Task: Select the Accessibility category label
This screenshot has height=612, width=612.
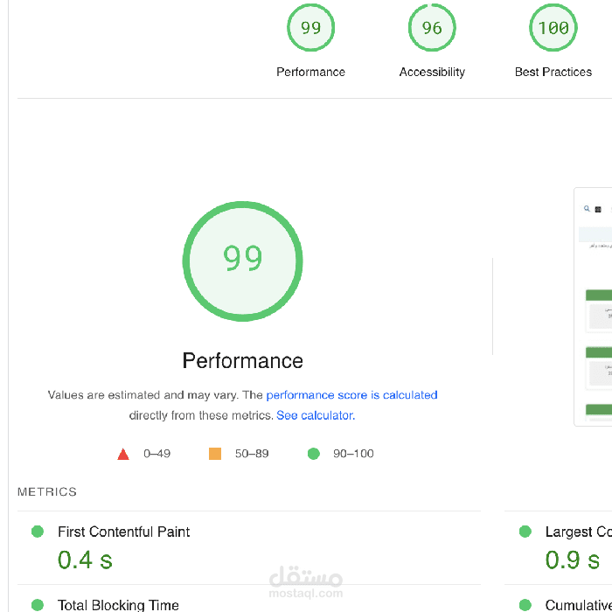Action: [432, 73]
